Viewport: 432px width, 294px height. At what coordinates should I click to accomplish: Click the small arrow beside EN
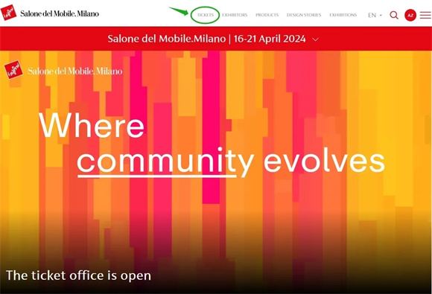[x=381, y=16]
